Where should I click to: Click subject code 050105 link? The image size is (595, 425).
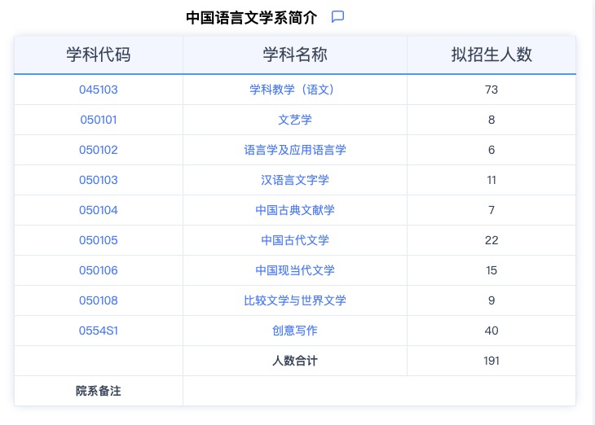[x=99, y=240]
